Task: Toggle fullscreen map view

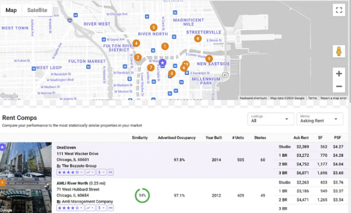Action: [339, 10]
